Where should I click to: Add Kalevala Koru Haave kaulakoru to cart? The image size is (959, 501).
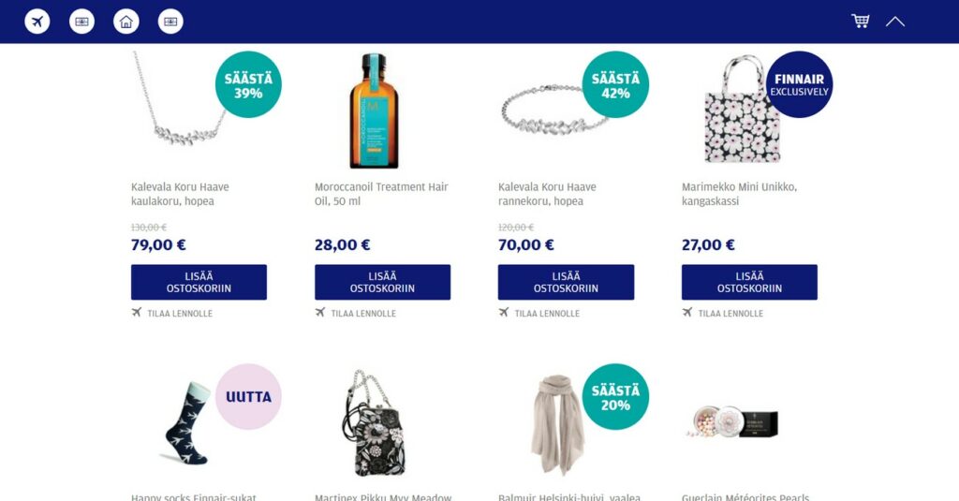[199, 282]
